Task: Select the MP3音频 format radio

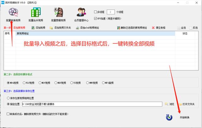Action: tap(103, 83)
